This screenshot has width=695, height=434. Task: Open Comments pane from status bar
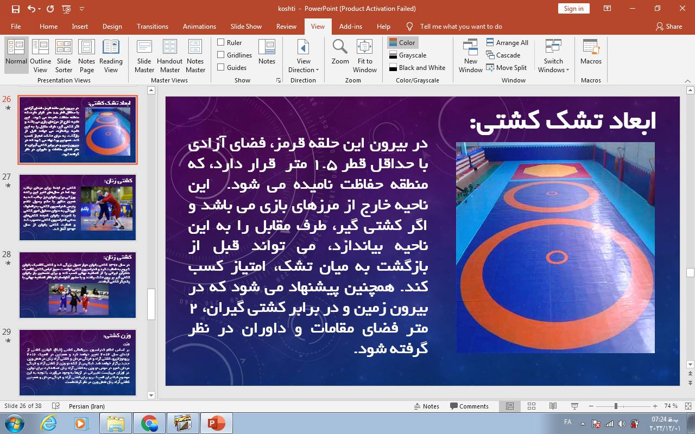469,406
